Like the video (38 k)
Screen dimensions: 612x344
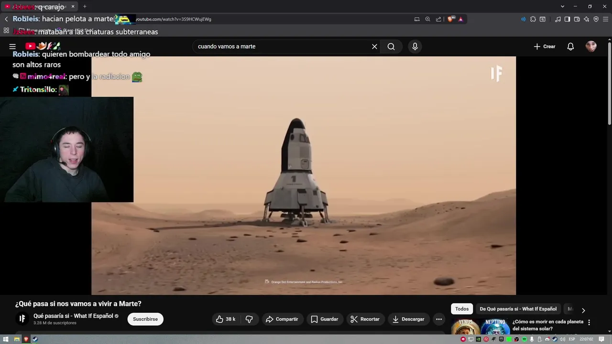coord(226,319)
